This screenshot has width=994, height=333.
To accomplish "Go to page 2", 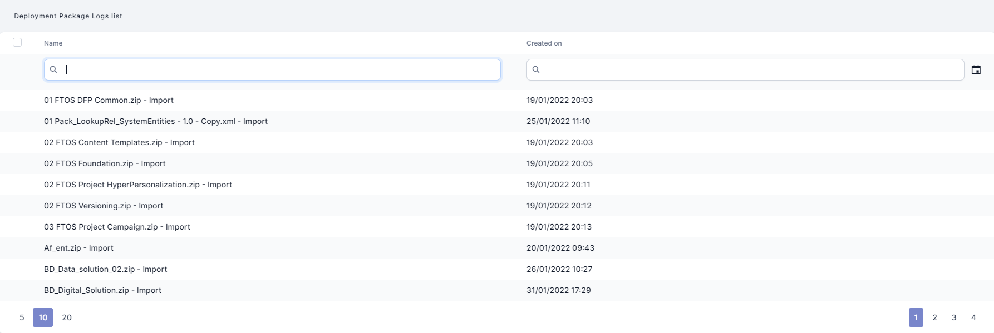I will 934,317.
